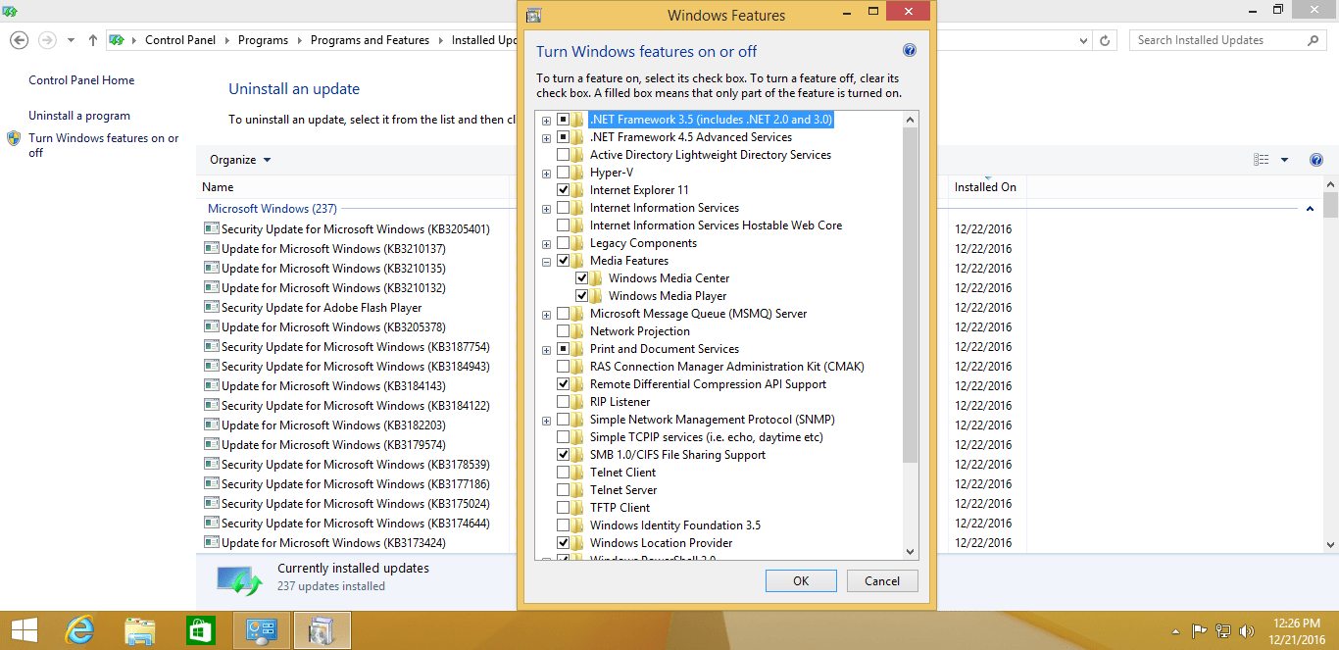Open the help icon in Windows Features dialog
Screen dimensions: 1339x650
coord(909,51)
